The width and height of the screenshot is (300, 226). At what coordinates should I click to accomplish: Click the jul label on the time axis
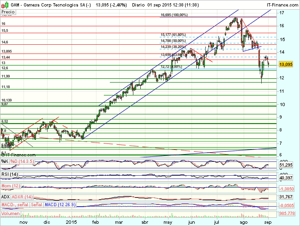[x=216, y=222]
